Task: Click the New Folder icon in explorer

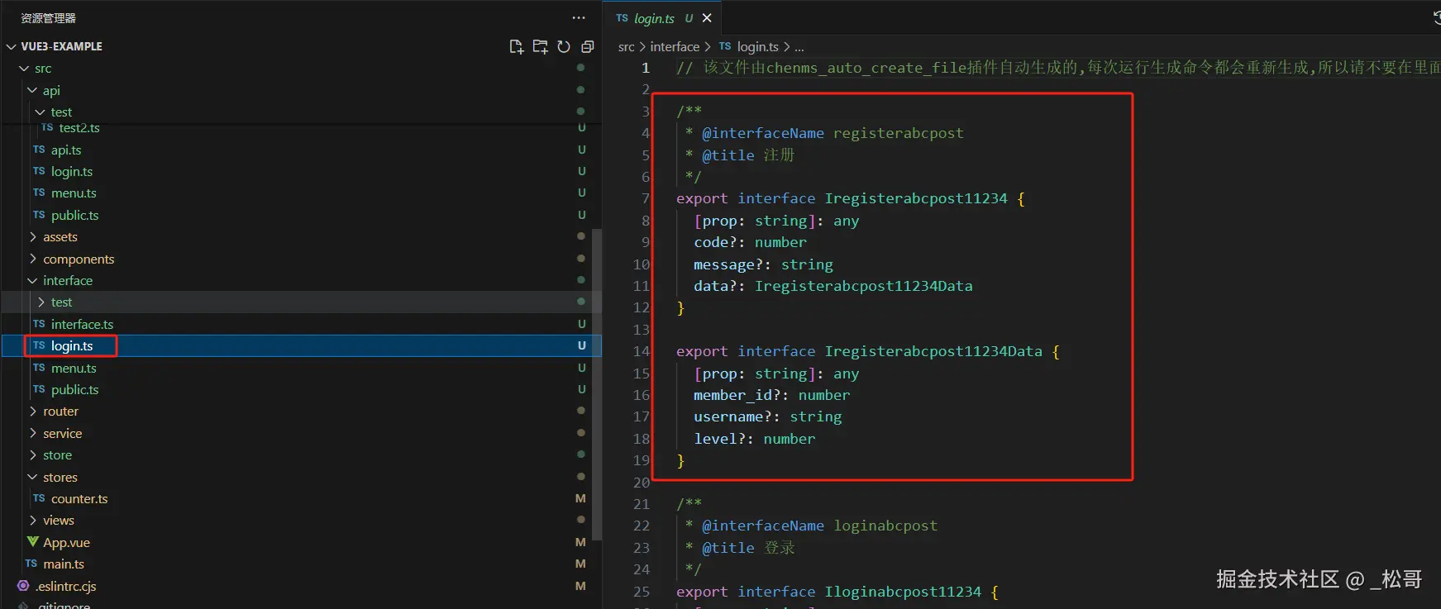Action: pos(540,47)
